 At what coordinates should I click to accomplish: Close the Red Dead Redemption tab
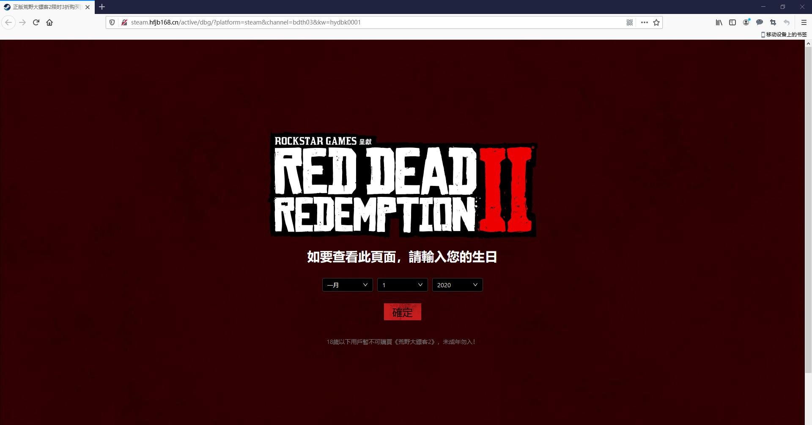[88, 7]
